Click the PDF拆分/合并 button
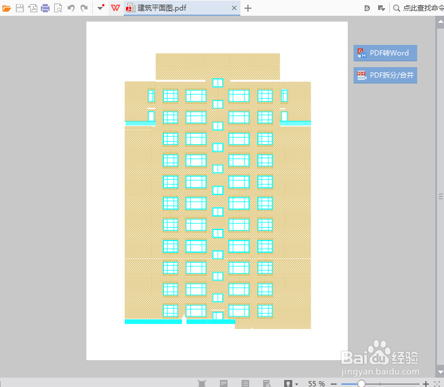Viewport: 444px width, 387px height. click(385, 75)
